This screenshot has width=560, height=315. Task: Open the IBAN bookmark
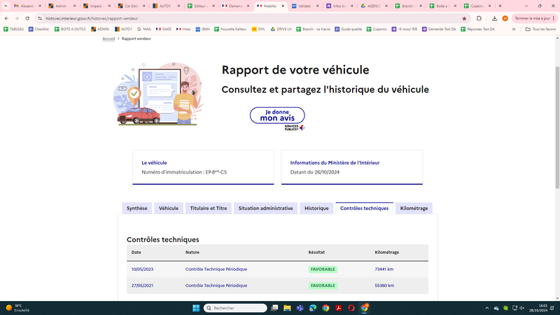202,29
